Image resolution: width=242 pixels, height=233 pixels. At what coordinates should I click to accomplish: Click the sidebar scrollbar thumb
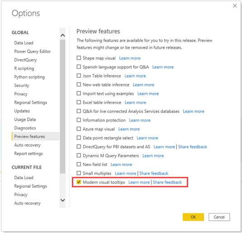[63, 106]
